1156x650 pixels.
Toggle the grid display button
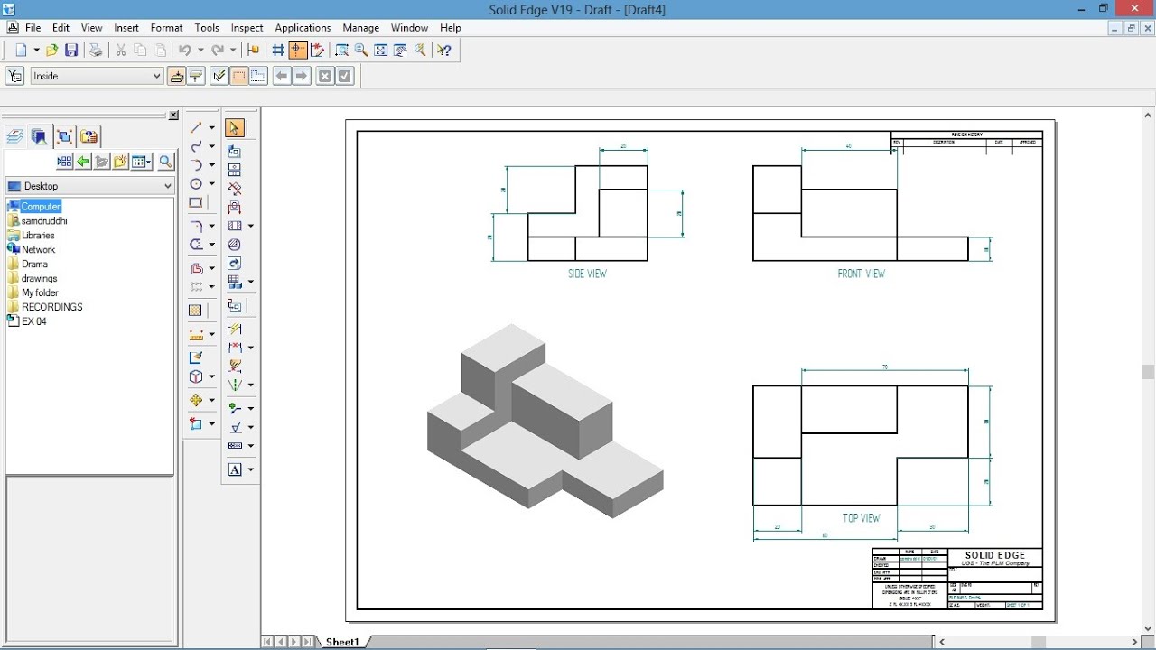(278, 51)
